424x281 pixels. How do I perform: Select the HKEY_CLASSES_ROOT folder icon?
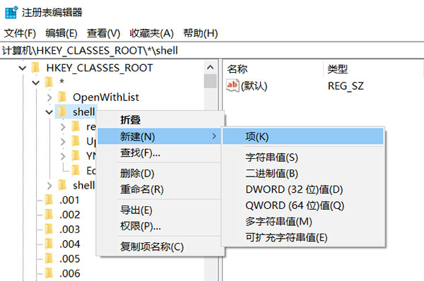(x=35, y=68)
